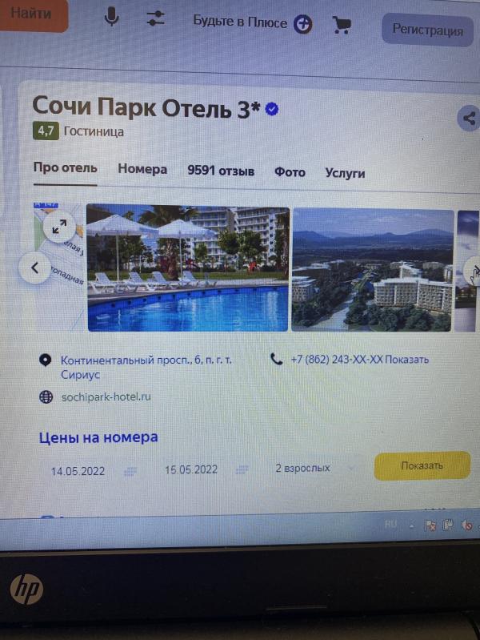Open search filter settings sliders icon
The height and width of the screenshot is (640, 480).
(x=155, y=18)
